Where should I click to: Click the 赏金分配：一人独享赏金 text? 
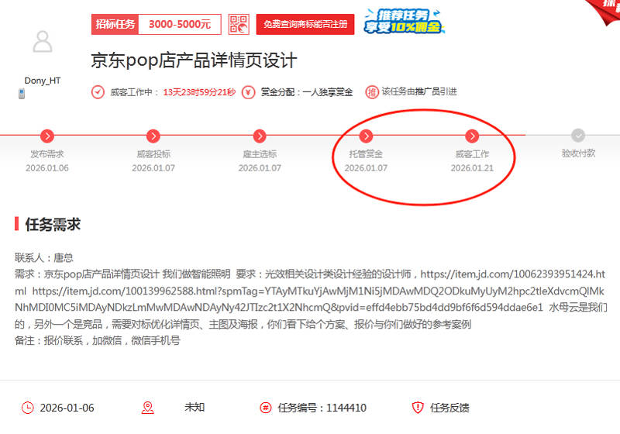pos(306,92)
